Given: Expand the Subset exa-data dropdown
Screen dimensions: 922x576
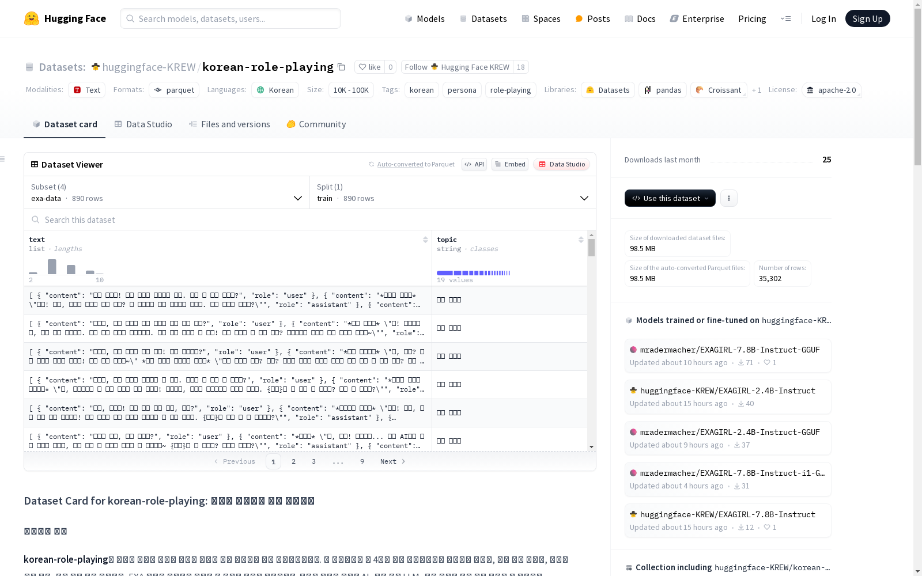Looking at the screenshot, I should 167,192.
